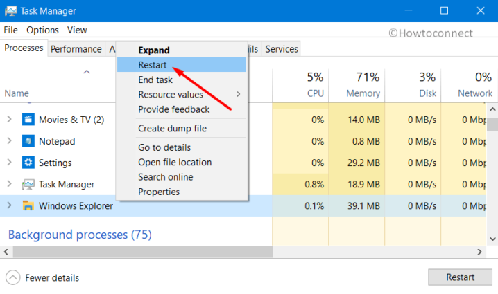Viewport: 498px width, 294px height.
Task: Click the 14.0 MB memory value
Action: 363,120
